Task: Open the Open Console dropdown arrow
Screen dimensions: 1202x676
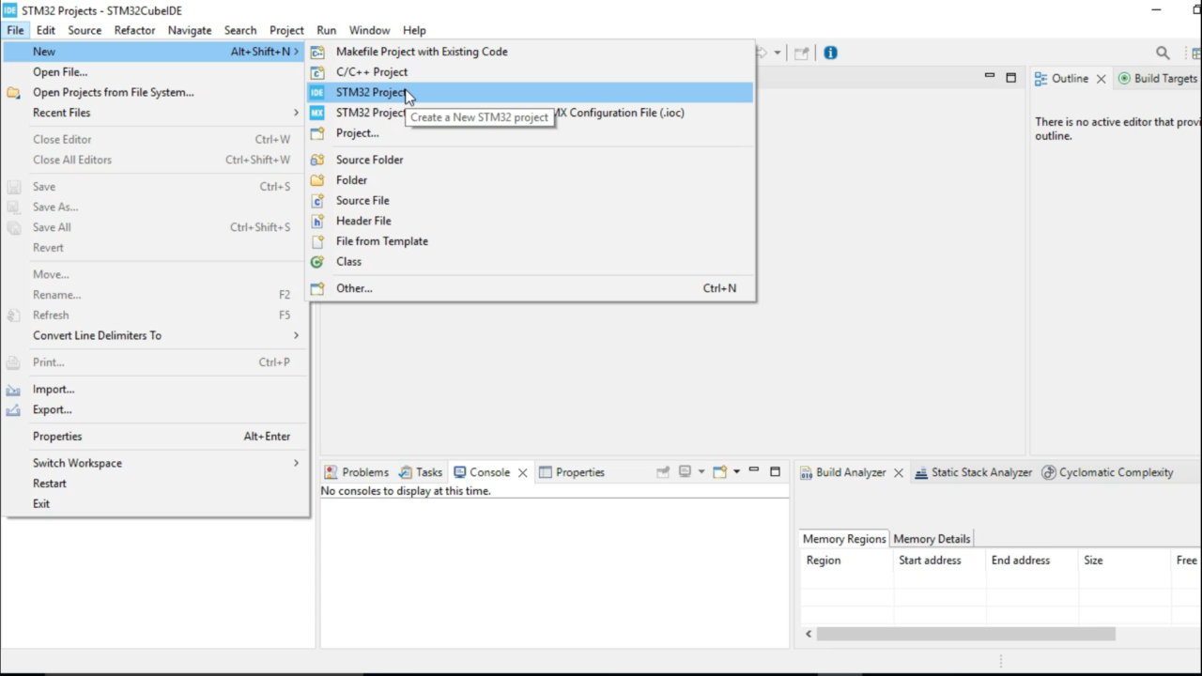Action: click(x=736, y=472)
